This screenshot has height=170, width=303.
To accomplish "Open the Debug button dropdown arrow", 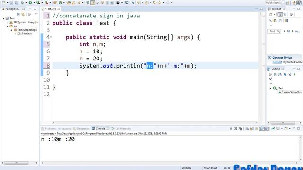I will tap(26, 3).
